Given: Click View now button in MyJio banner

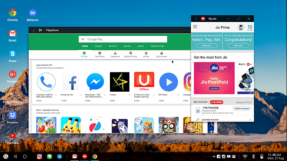Looking at the screenshot, I should (238, 45).
